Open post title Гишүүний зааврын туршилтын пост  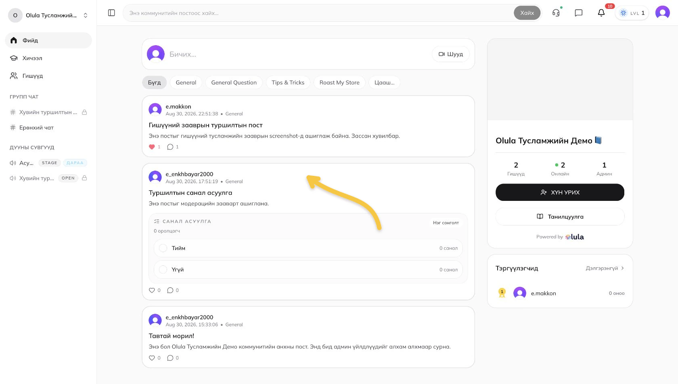pyautogui.click(x=205, y=125)
